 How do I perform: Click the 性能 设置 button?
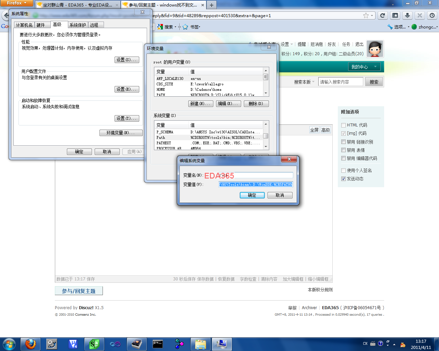click(x=127, y=60)
